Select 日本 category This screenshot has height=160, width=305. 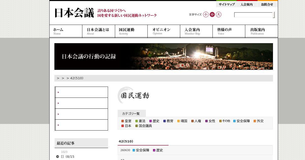(126, 126)
